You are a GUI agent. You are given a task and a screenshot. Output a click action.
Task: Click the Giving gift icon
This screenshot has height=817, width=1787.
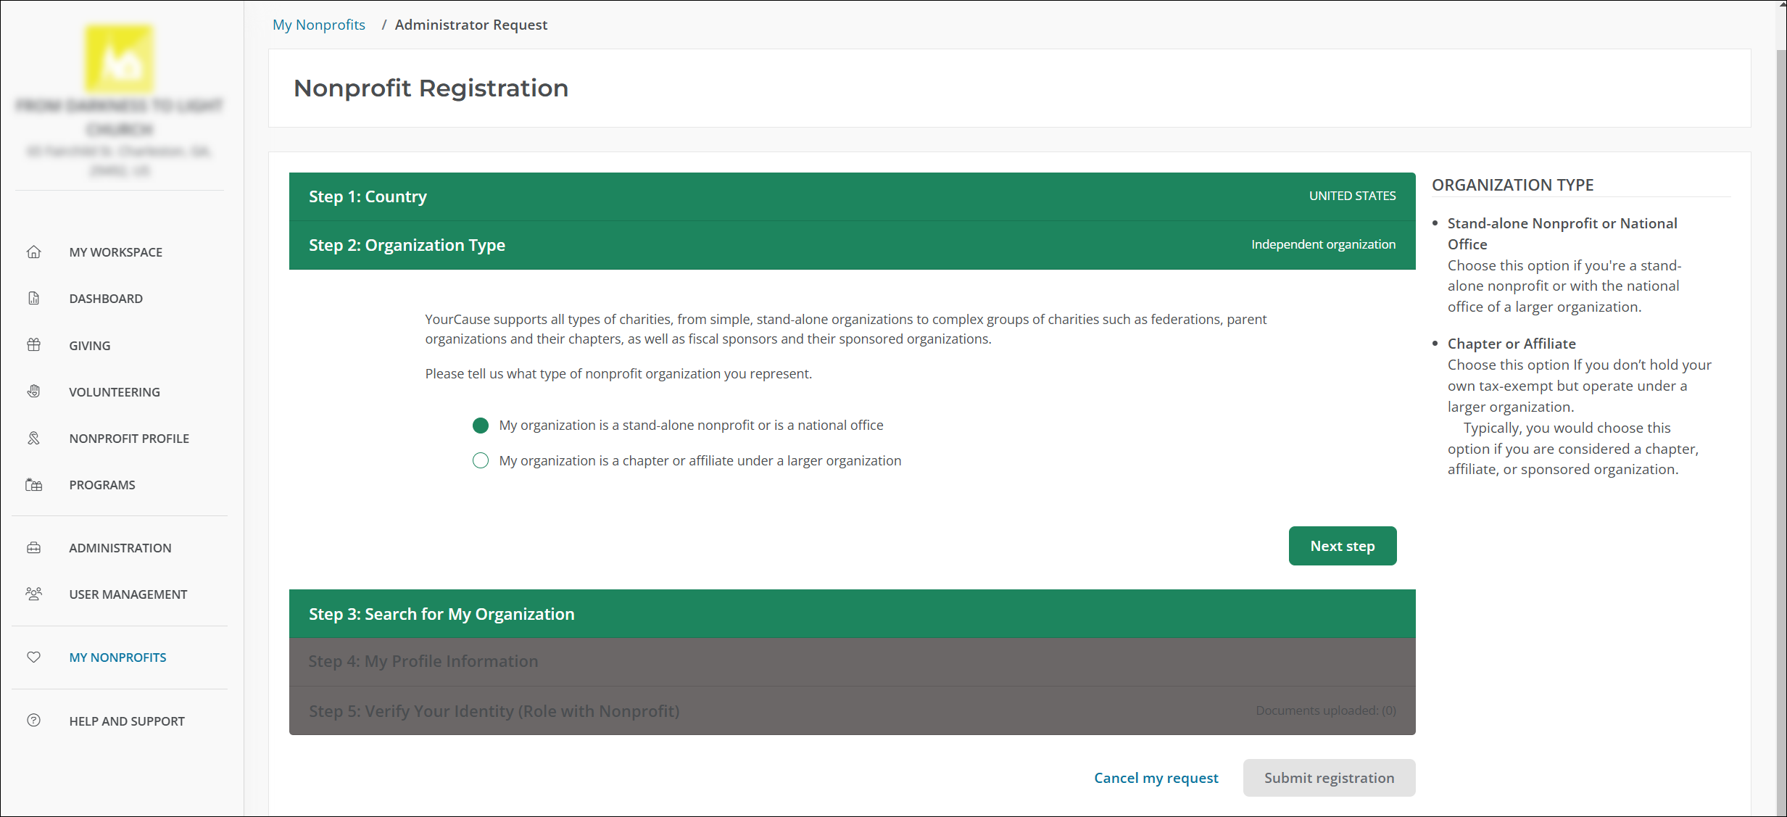tap(33, 345)
